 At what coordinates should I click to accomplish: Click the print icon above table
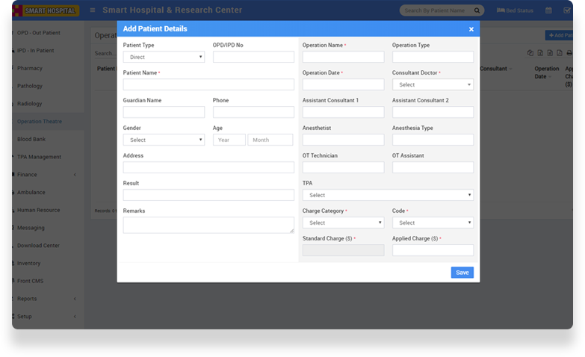pyautogui.click(x=569, y=53)
